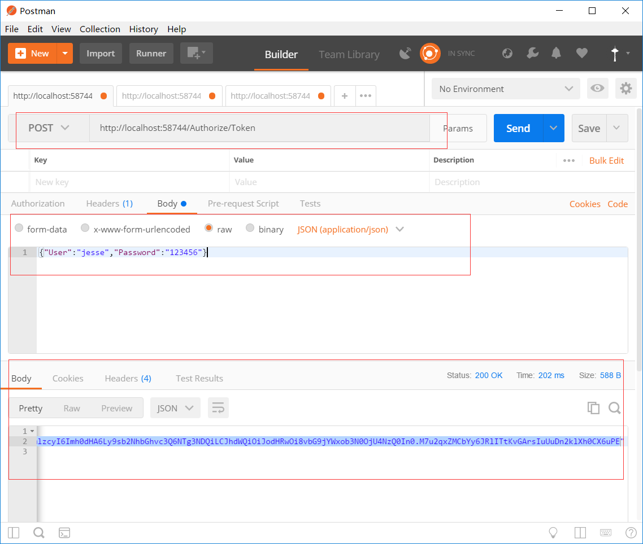Switch to the Team Library tab

point(349,55)
